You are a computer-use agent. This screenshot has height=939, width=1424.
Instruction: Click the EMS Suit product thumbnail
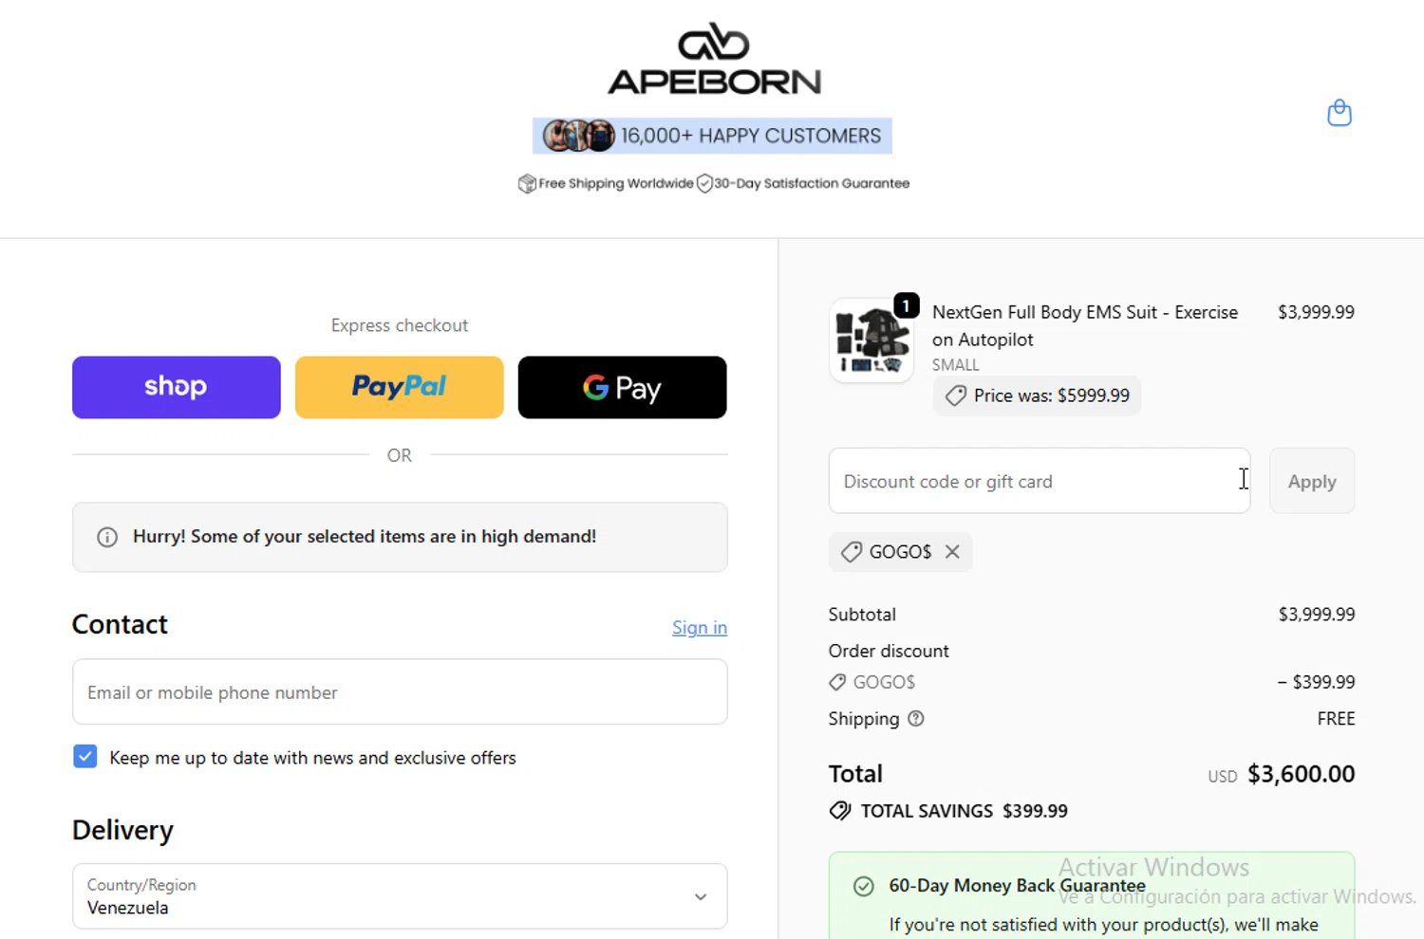point(871,341)
